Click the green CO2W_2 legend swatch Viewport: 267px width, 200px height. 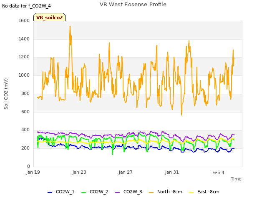click(83, 192)
